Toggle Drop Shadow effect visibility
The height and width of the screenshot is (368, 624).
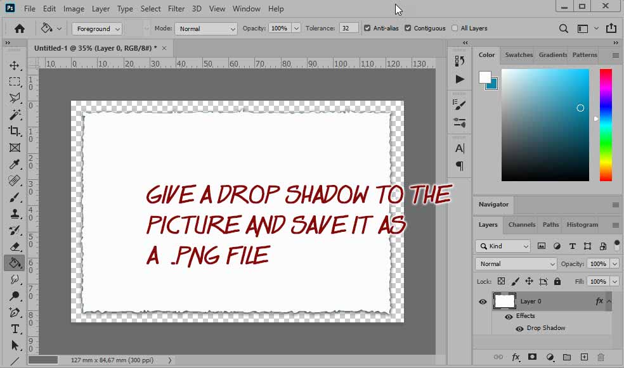pos(520,329)
